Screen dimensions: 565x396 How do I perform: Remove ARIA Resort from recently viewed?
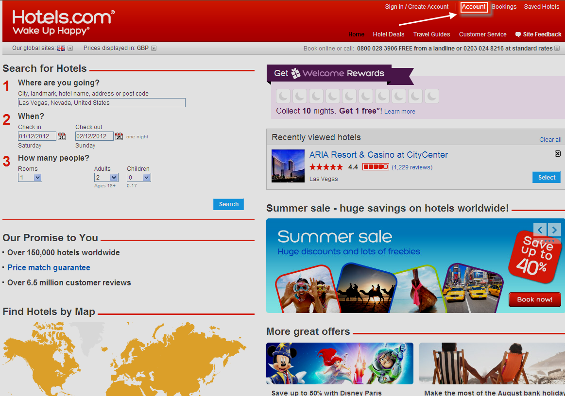[557, 154]
